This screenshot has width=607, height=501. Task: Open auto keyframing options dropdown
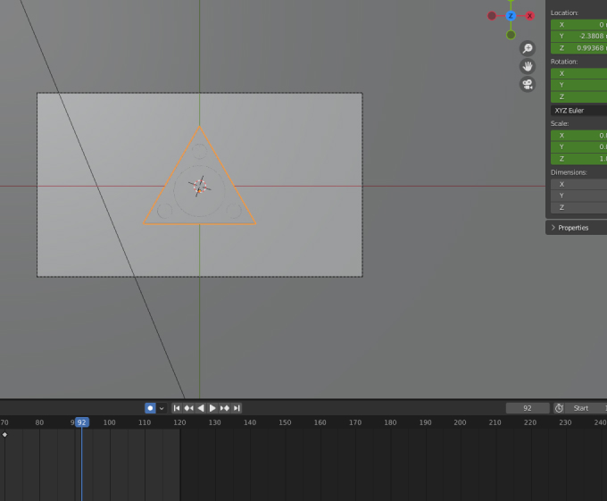pyautogui.click(x=162, y=408)
